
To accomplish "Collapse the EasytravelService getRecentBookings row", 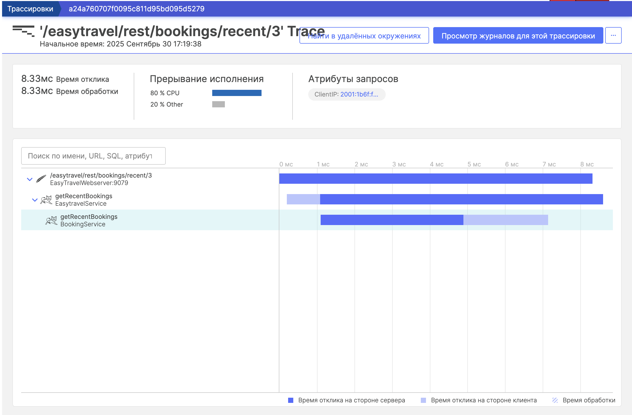I will [x=35, y=200].
